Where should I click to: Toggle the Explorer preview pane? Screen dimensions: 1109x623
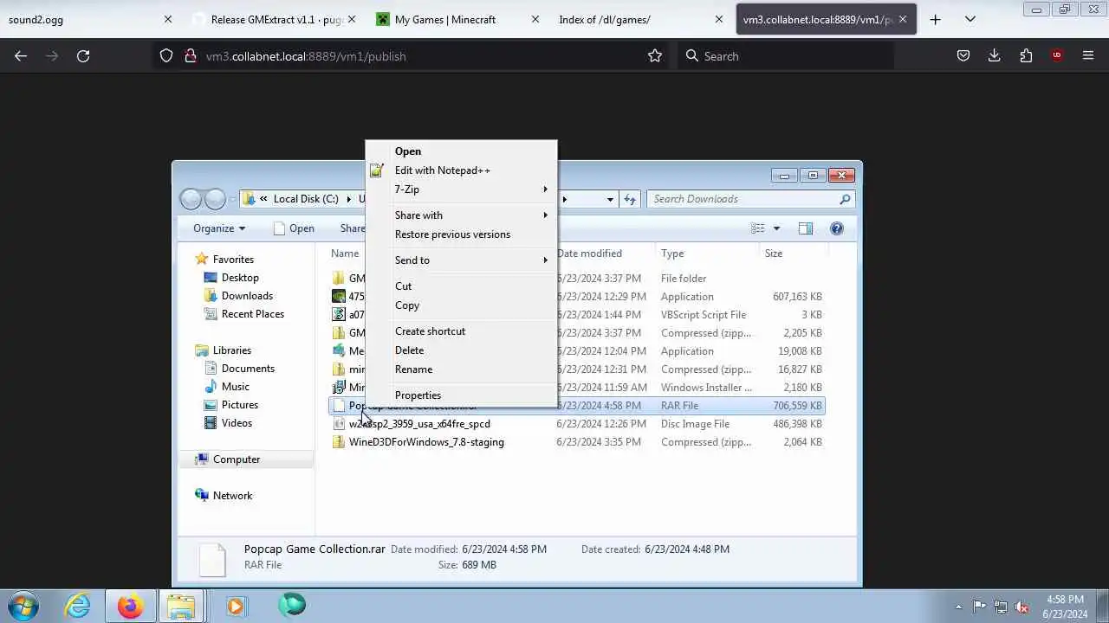click(805, 228)
